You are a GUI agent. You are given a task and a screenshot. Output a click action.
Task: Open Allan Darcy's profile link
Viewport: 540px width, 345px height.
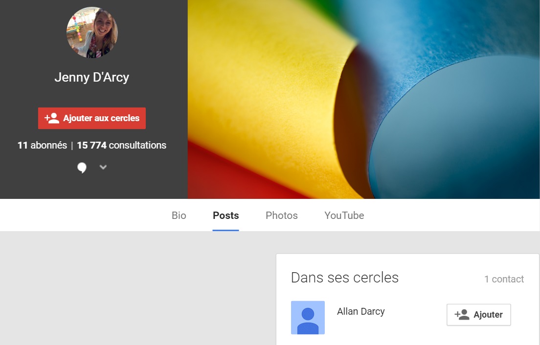pos(360,311)
